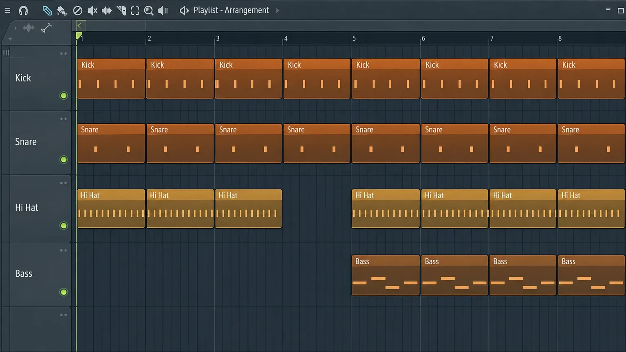
Task: Click the track-list grip bars icon
Action: (6, 53)
